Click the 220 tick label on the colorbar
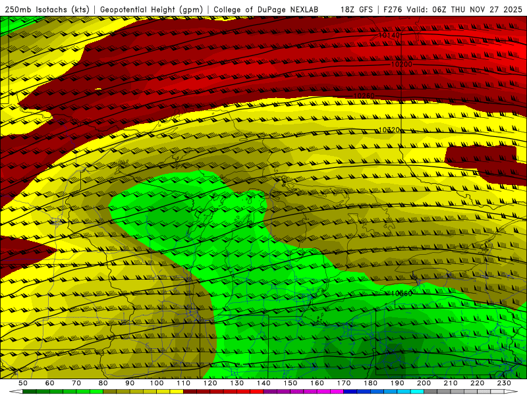 [478, 383]
